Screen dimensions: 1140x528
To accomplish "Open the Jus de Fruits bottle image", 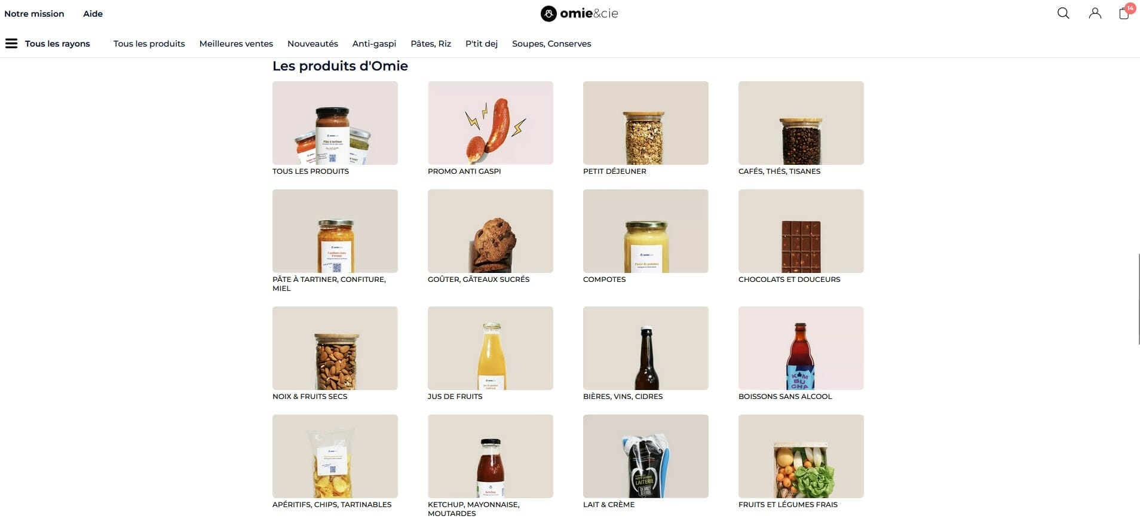I will pos(491,348).
